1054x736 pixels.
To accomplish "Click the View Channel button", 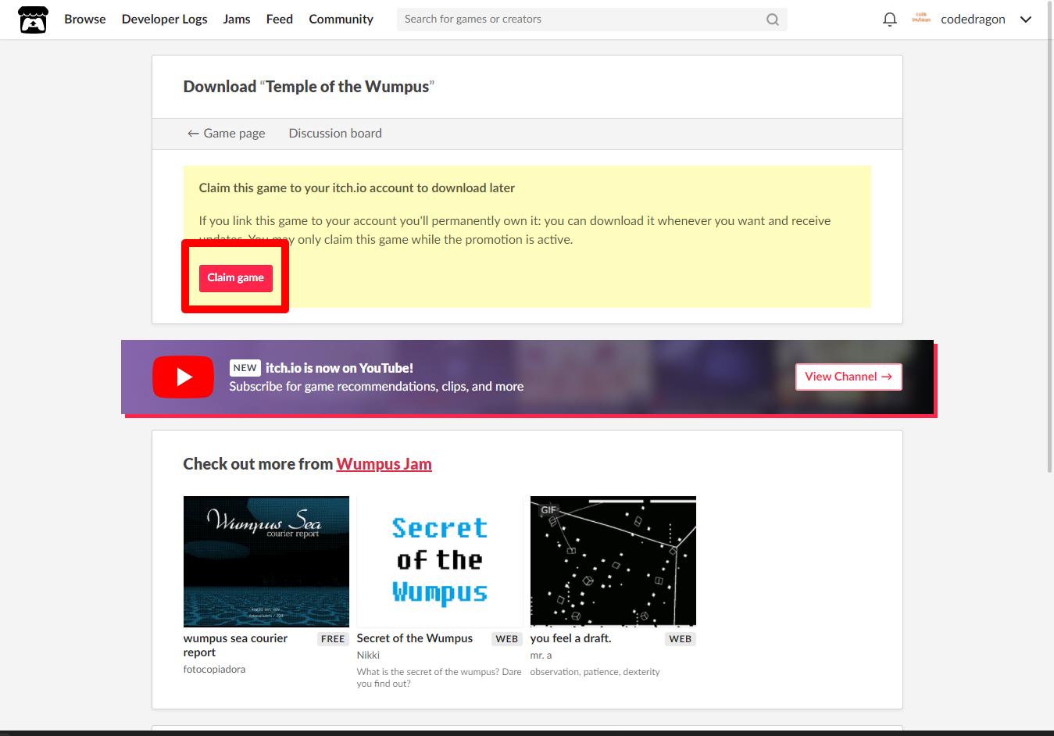I will 849,377.
